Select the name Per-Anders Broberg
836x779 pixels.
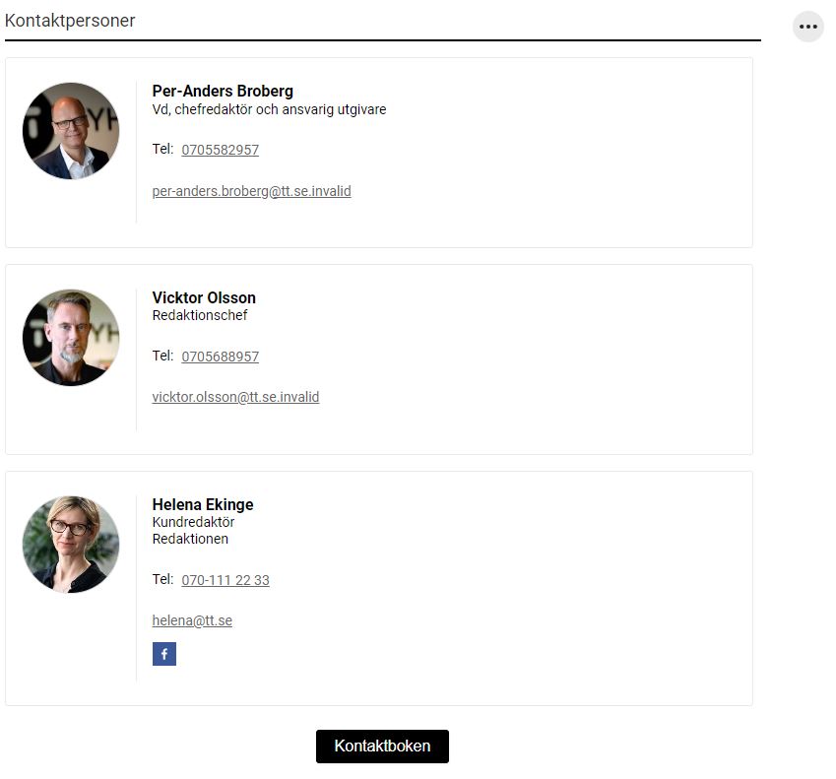click(x=223, y=92)
